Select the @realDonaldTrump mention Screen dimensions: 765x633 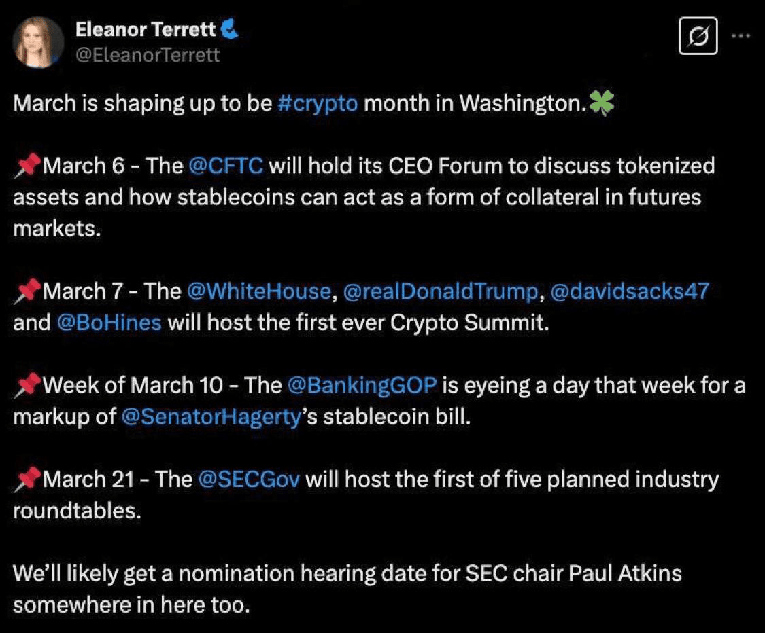click(440, 292)
